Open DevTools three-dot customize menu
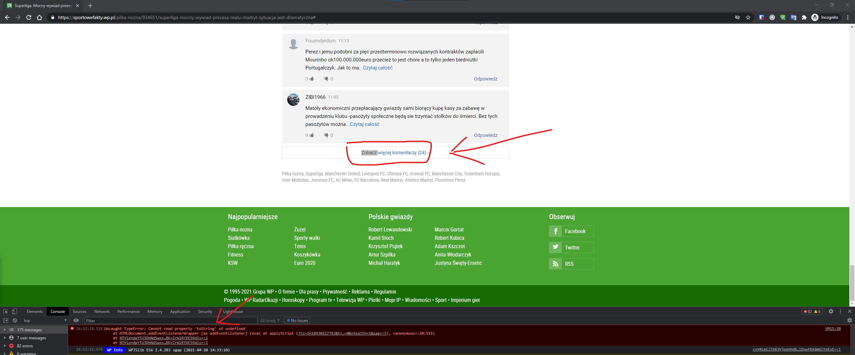The width and height of the screenshot is (855, 355). pyautogui.click(x=841, y=311)
